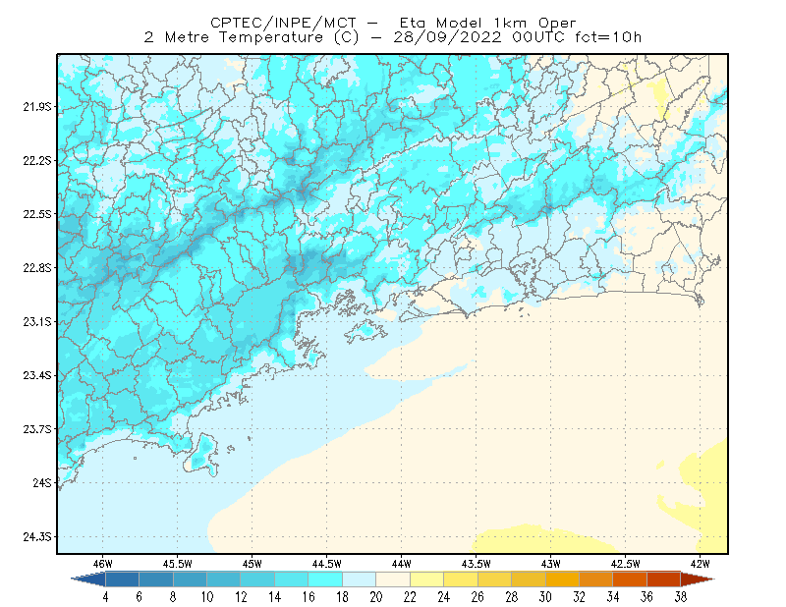The image size is (786, 607).
Task: Click the 23.1S latitude axis label
Action: click(x=36, y=322)
